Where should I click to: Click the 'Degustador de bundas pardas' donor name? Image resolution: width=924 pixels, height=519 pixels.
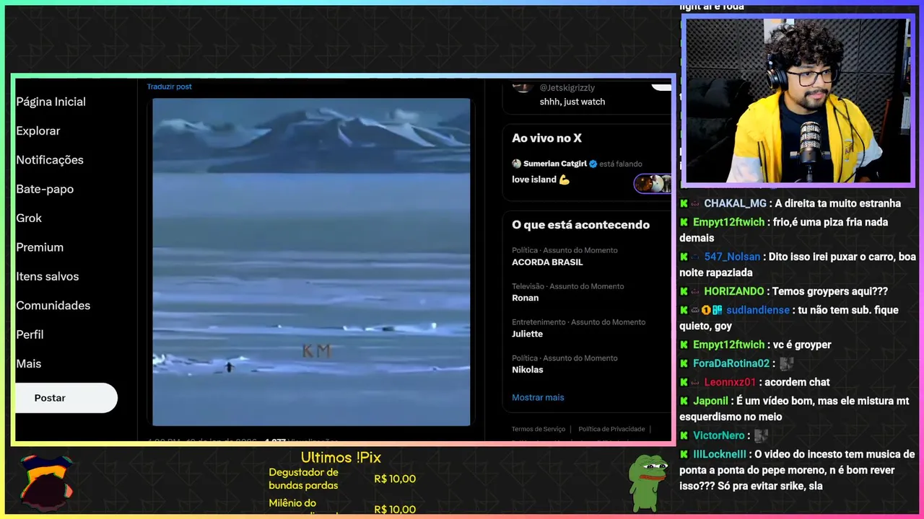(303, 479)
